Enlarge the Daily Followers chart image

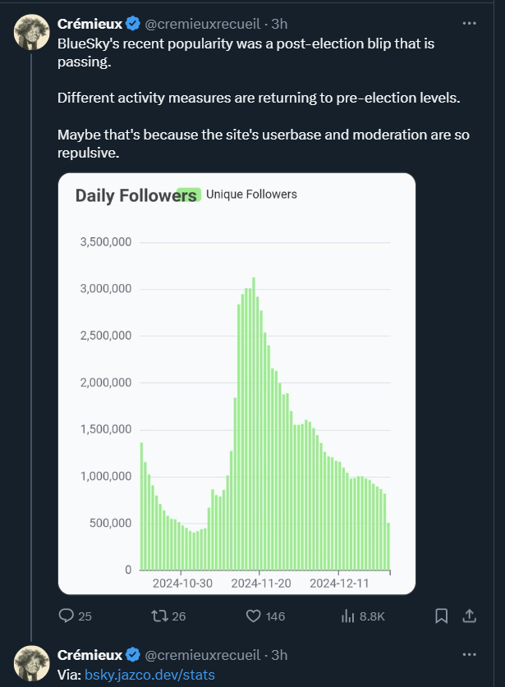236,384
